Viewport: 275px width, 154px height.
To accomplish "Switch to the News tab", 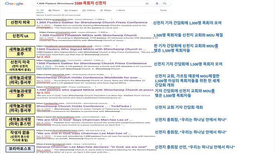I will (x=54, y=10).
